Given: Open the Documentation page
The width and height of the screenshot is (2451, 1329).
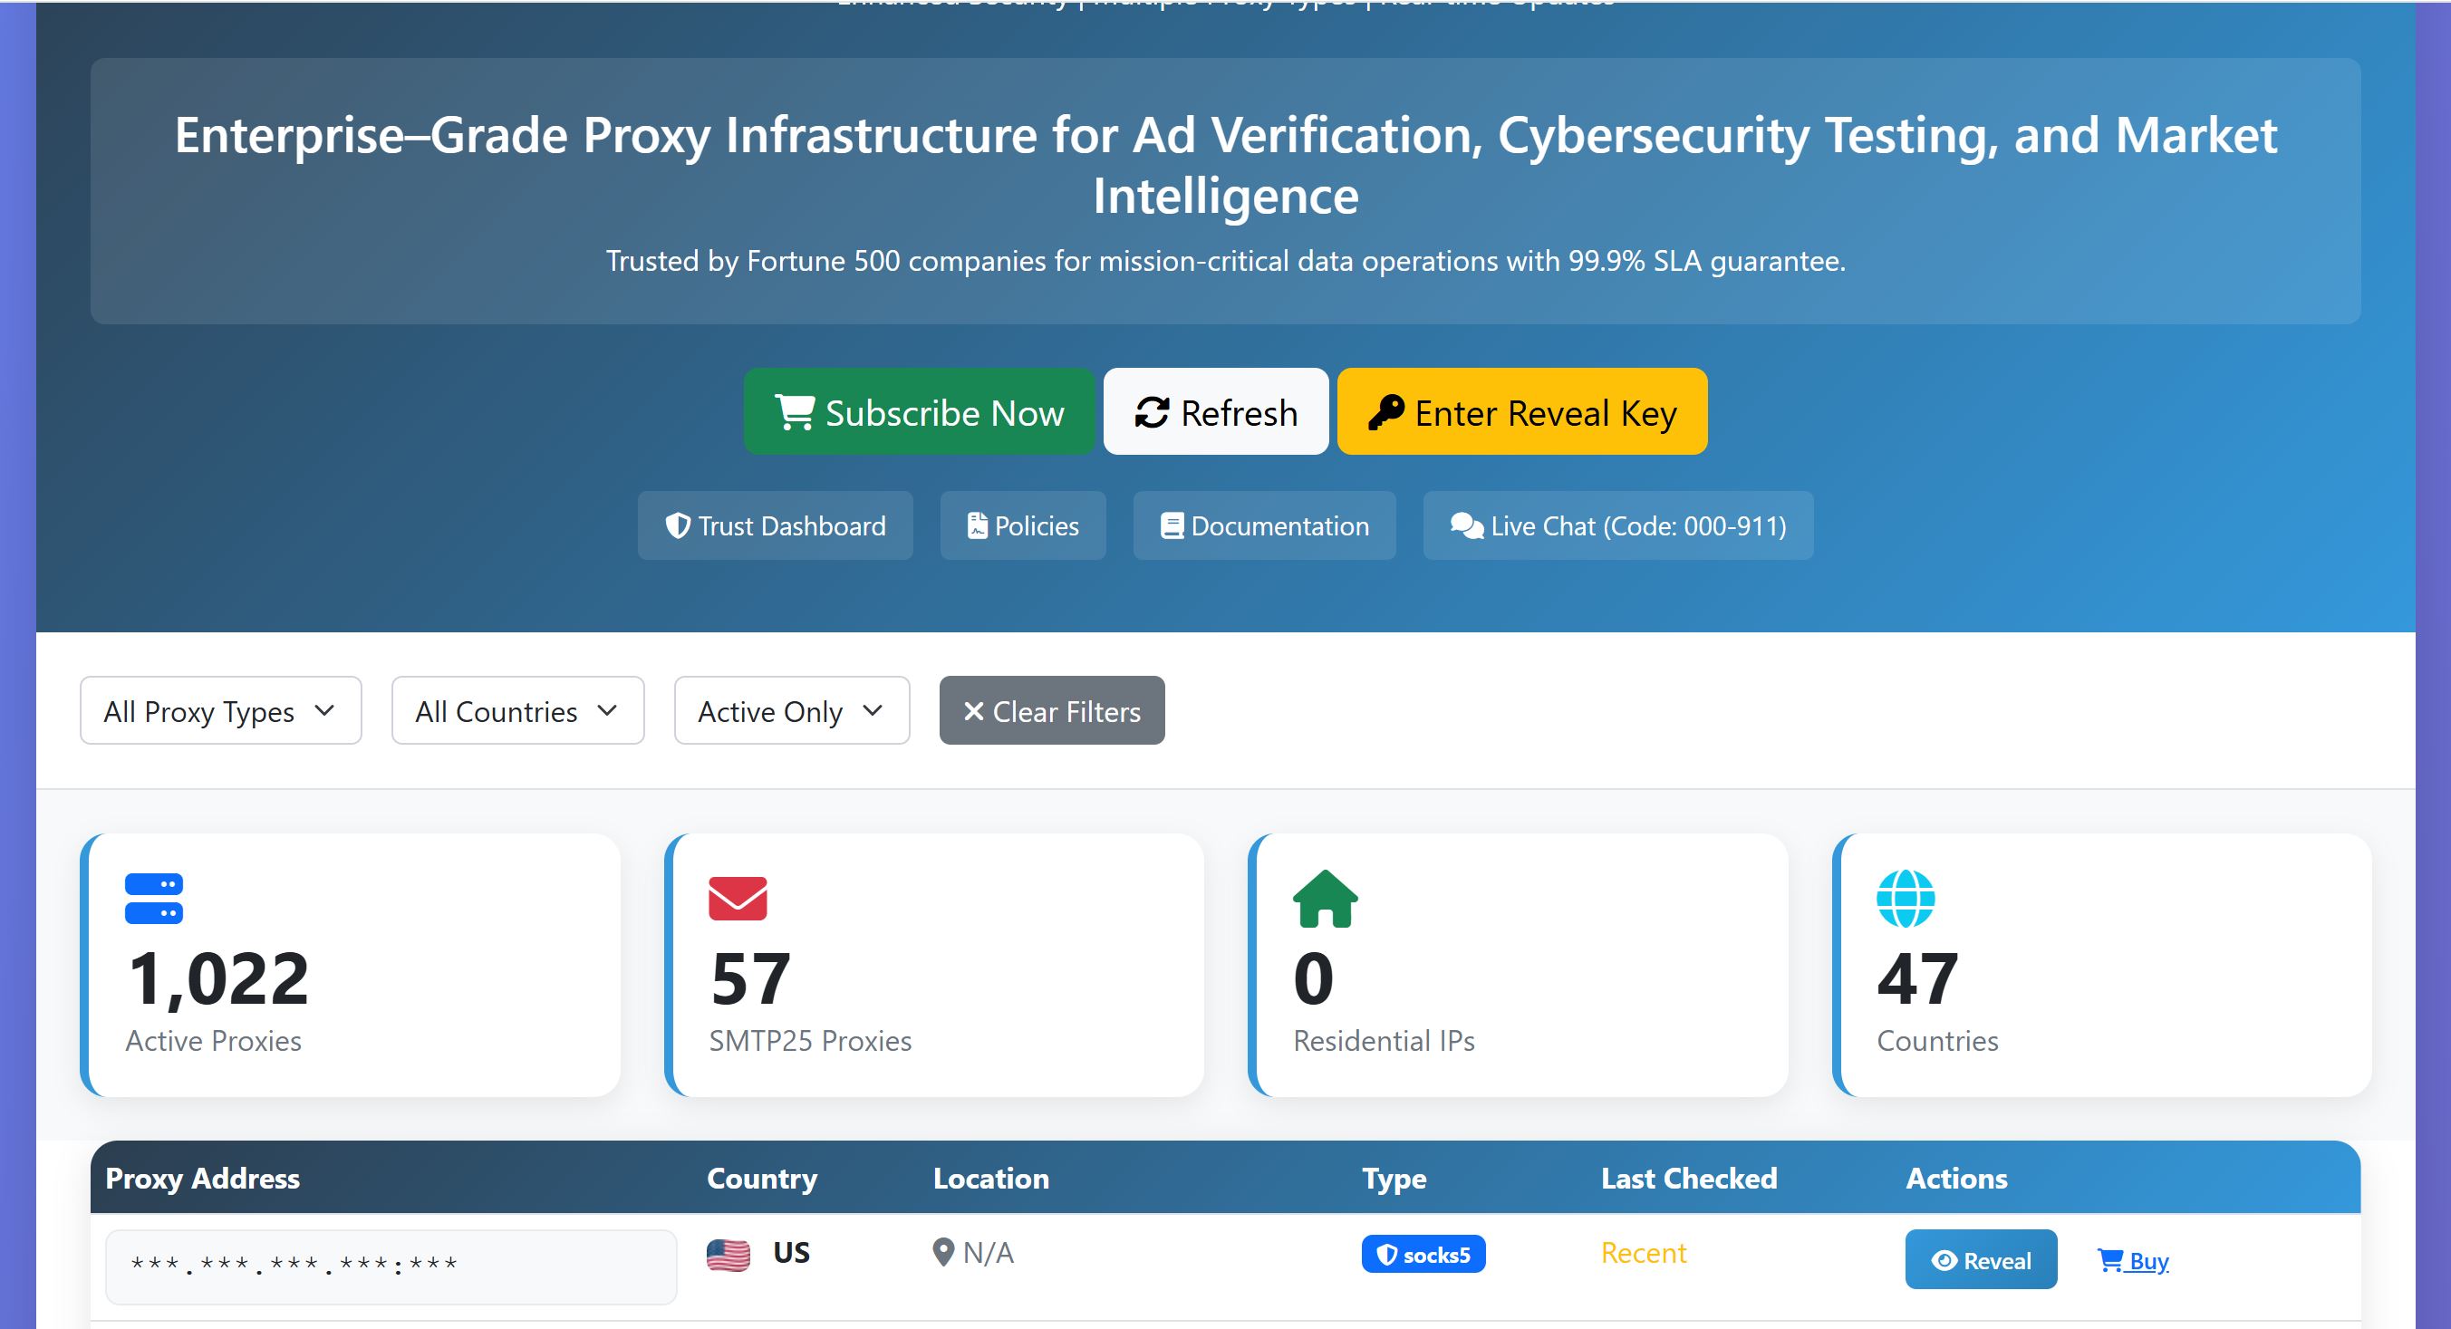Looking at the screenshot, I should coord(1264,526).
